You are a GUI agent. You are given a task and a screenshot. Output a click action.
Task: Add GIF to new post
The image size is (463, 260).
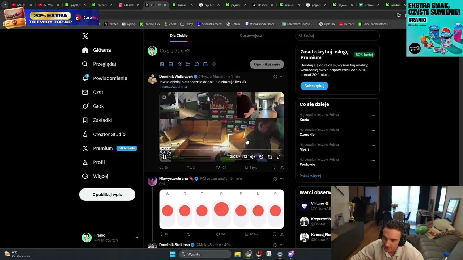(171, 64)
